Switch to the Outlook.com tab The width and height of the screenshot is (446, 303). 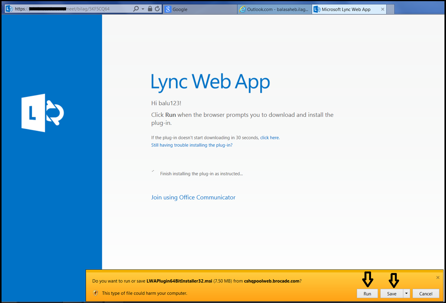coord(275,9)
